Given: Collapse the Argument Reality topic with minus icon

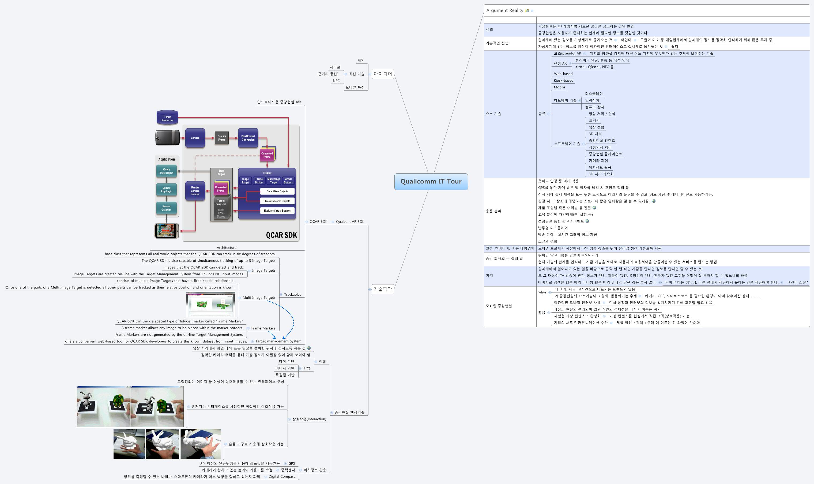Looking at the screenshot, I should 532,11.
